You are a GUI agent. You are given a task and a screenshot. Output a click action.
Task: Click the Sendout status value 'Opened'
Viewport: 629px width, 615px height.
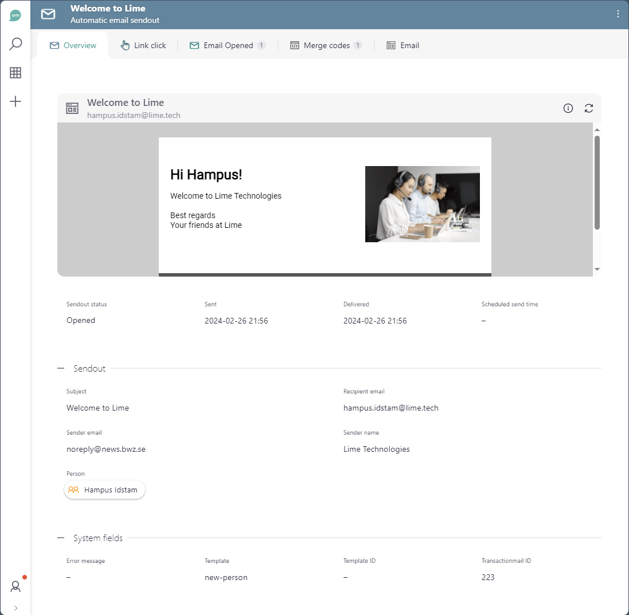[x=81, y=320]
